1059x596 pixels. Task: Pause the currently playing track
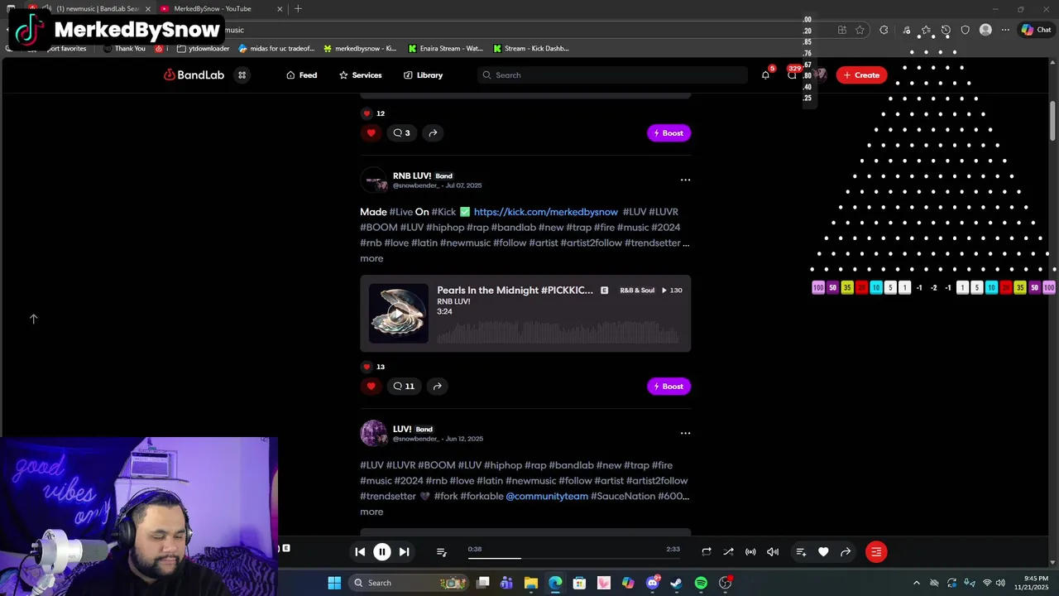[382, 552]
